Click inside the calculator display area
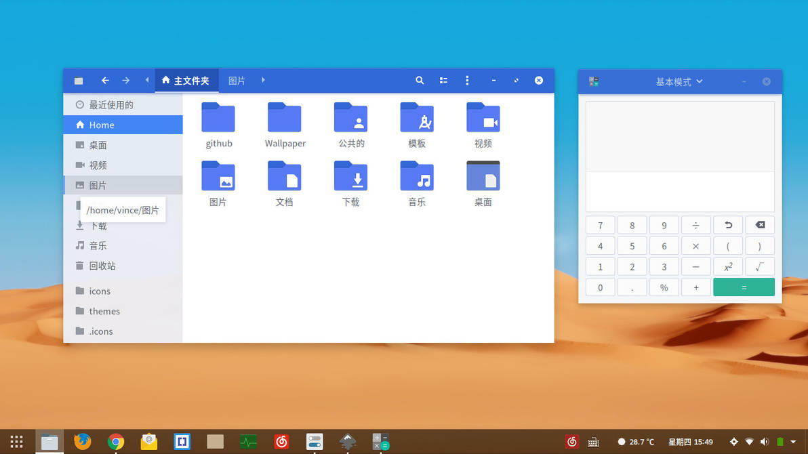 coord(679,136)
